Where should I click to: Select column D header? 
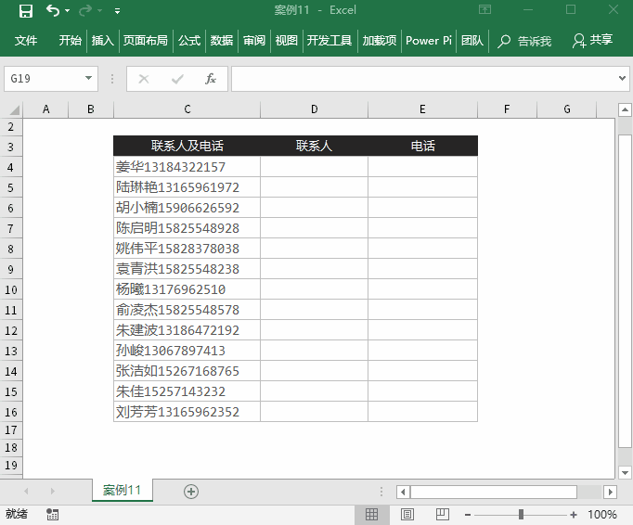(314, 109)
